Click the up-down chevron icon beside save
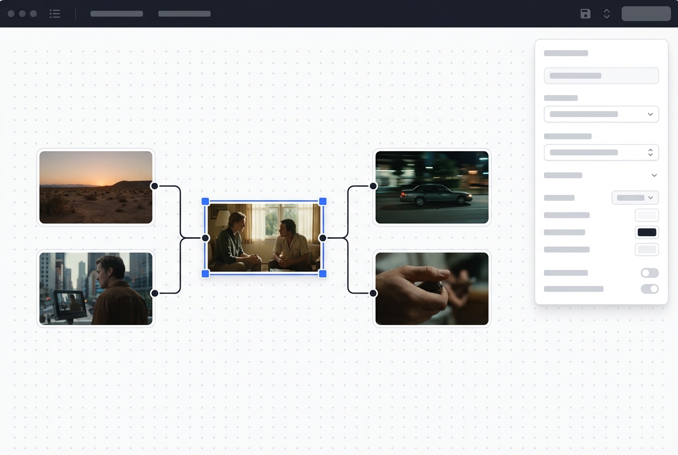This screenshot has width=678, height=455. pos(607,13)
